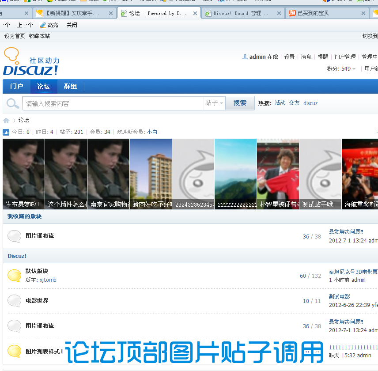Click hot search term 交友

click(x=295, y=103)
